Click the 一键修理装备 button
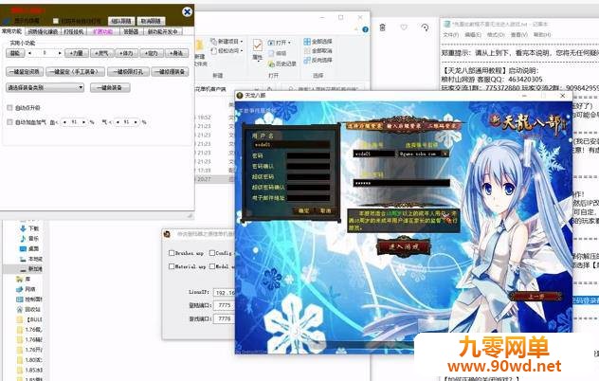Screen dimensions: 599x381 coord(170,71)
